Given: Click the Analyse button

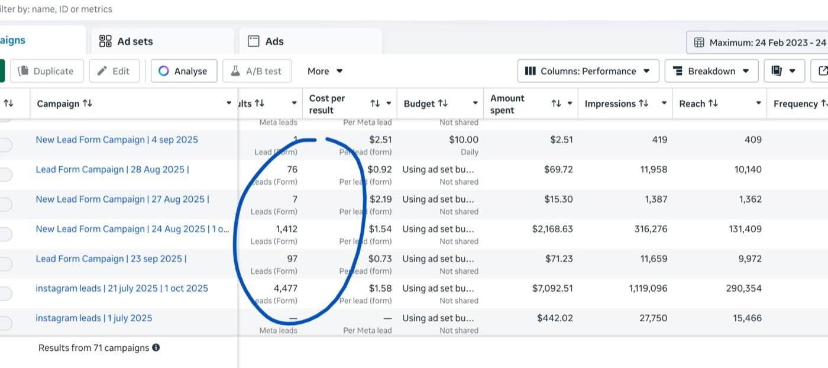Looking at the screenshot, I should (x=183, y=71).
